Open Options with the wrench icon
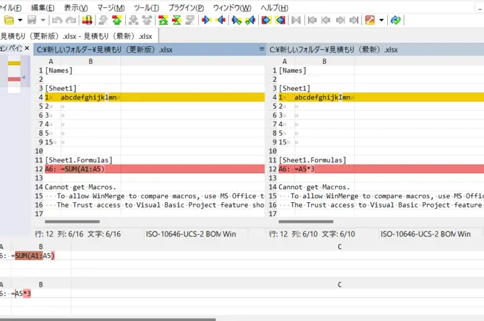The height and width of the screenshot is (321, 484). point(368,20)
